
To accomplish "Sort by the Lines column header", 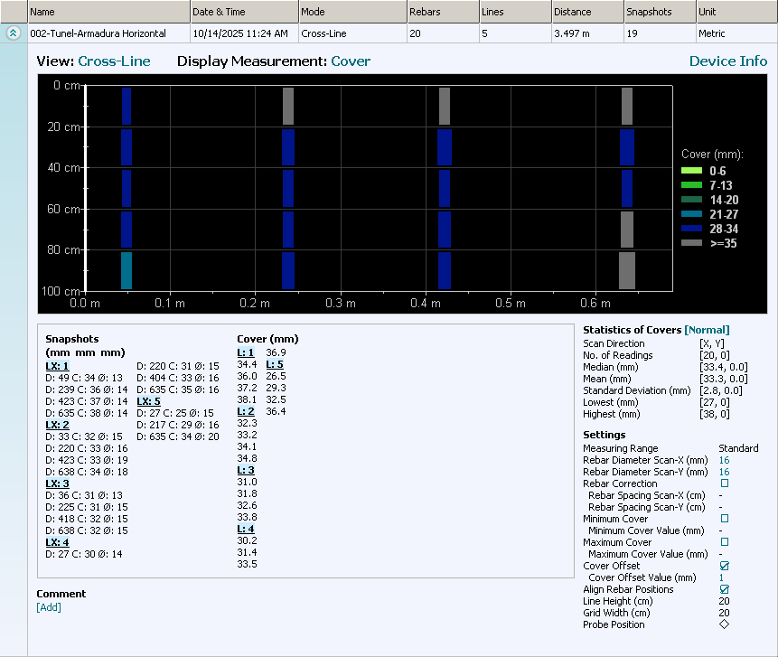I will tap(516, 12).
